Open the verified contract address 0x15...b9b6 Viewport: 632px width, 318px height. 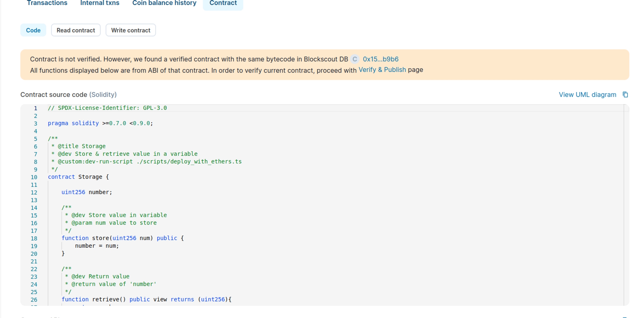click(380, 59)
